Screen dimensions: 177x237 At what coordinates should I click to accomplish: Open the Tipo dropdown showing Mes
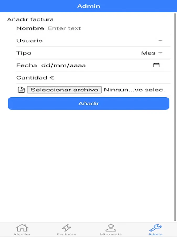tap(152, 53)
